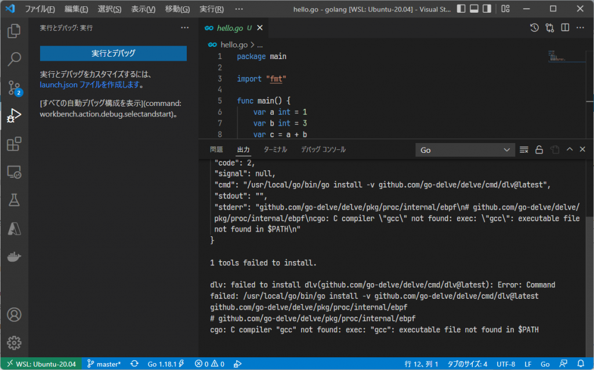This screenshot has width=594, height=370.
Task: Toggle output auto-scroll lock
Action: point(539,150)
